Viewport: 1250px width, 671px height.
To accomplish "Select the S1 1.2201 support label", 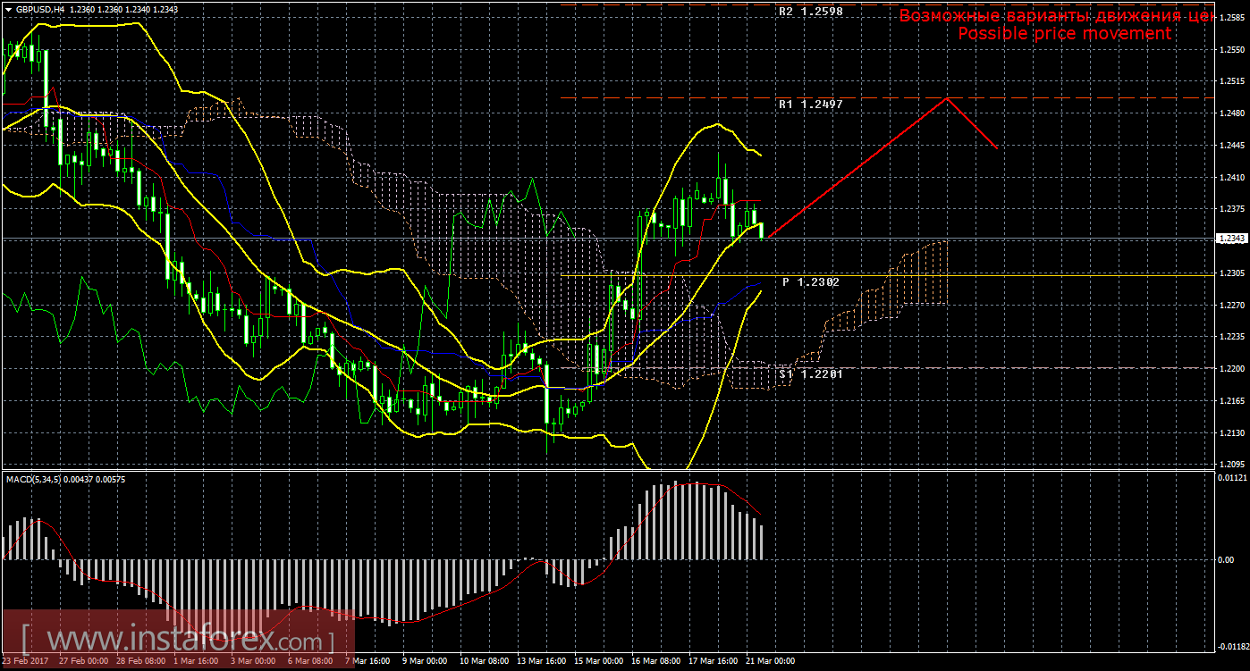I will 811,374.
